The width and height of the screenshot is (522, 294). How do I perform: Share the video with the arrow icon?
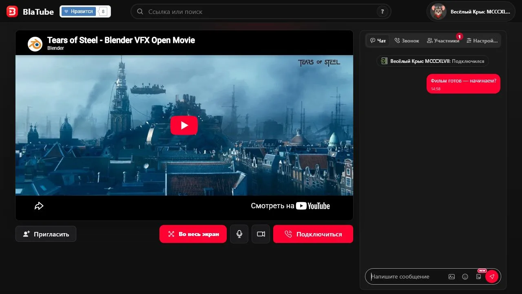point(39,206)
